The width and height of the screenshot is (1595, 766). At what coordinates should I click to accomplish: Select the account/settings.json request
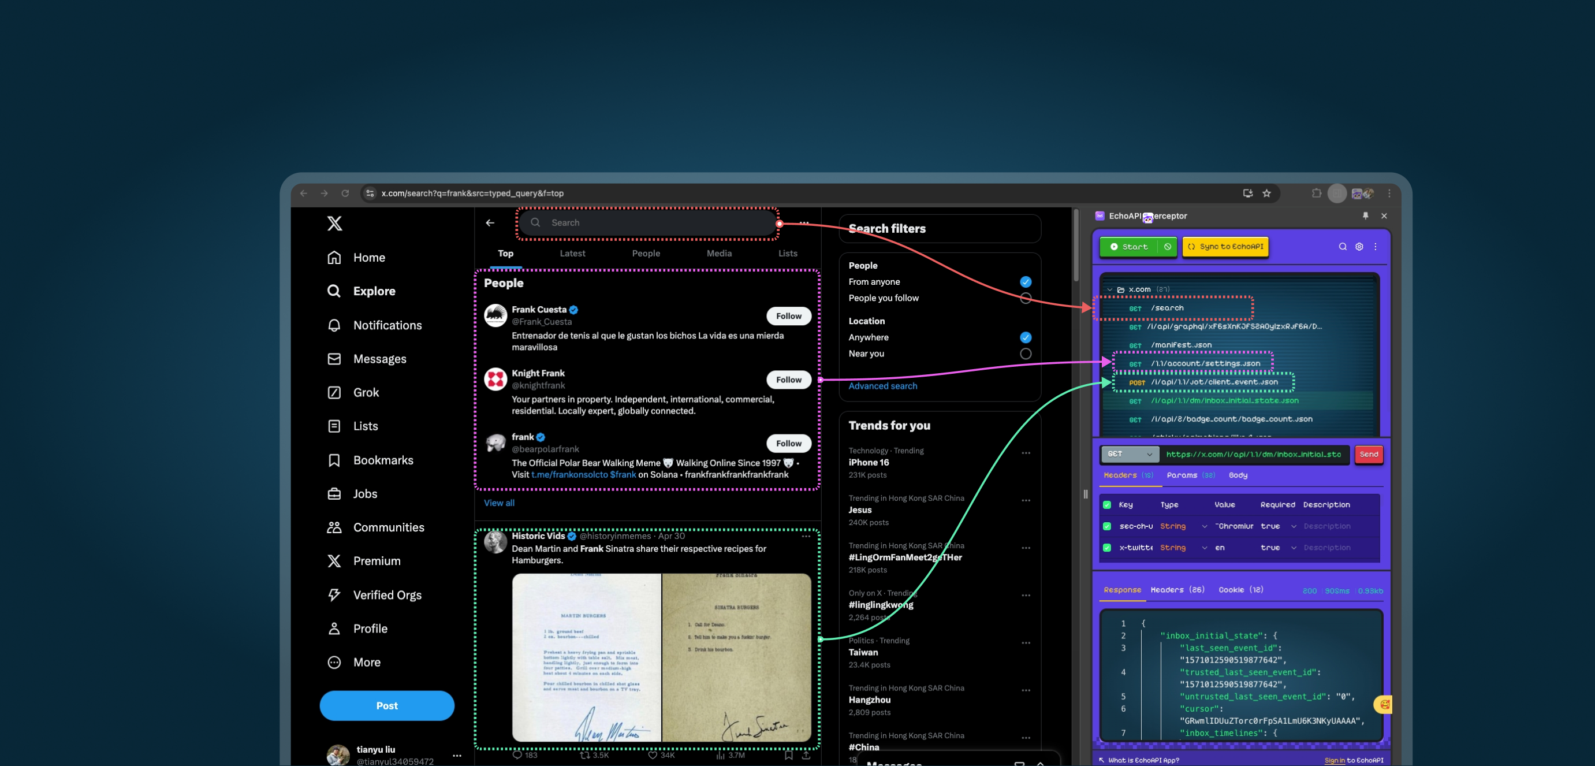coord(1194,363)
